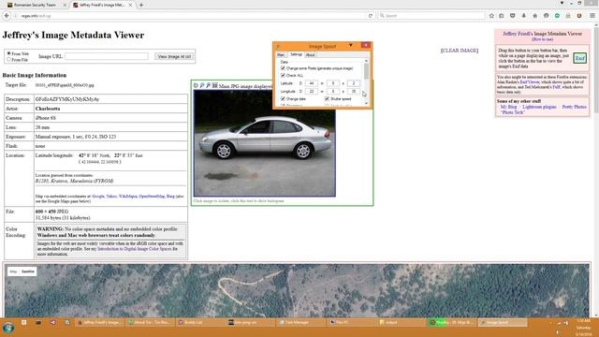Switch to Image Spoof taskbar item
The width and height of the screenshot is (599, 337).
503,322
